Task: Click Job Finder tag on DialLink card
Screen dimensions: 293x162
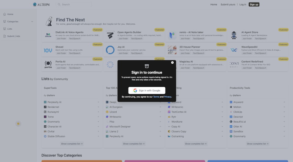Action: pos(61,38)
